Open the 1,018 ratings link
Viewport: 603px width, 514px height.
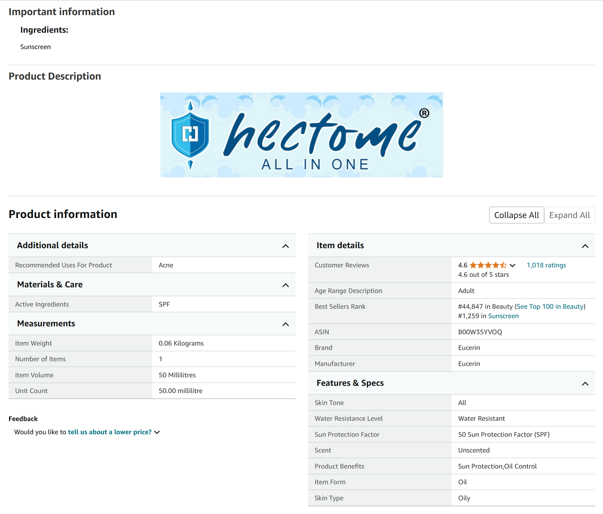546,265
